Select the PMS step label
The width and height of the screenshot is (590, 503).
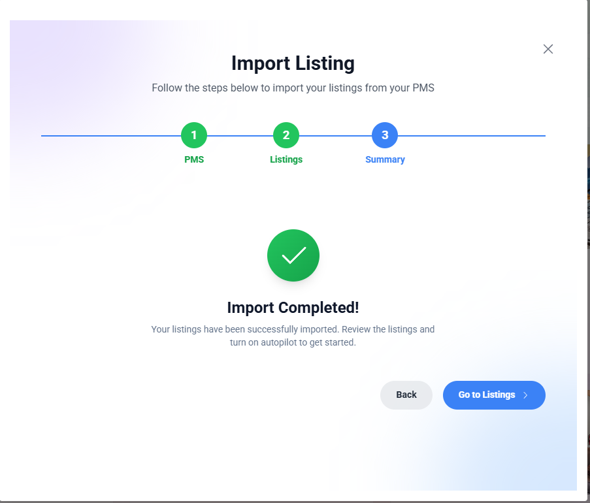(x=193, y=159)
